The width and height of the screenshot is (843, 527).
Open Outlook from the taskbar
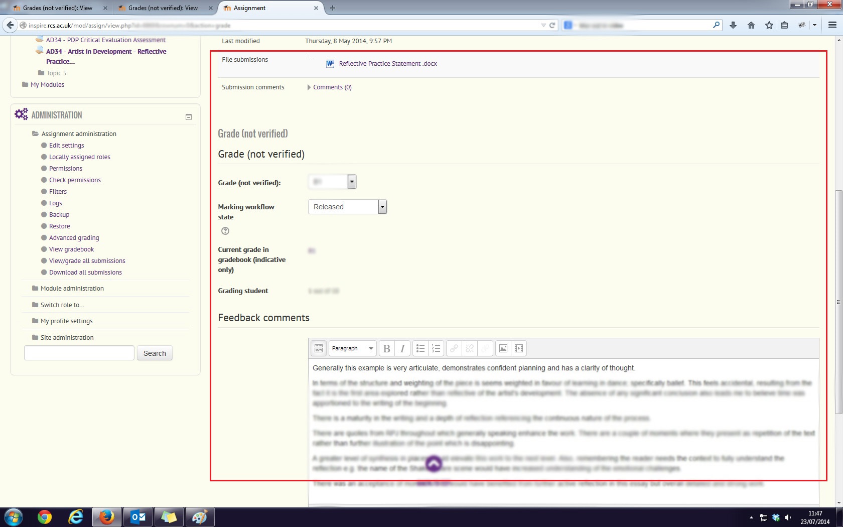pyautogui.click(x=138, y=517)
